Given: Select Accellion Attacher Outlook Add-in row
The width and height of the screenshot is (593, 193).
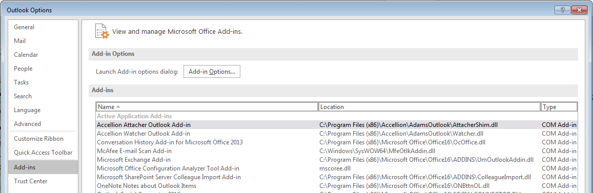Looking at the screenshot, I should click(337, 124).
